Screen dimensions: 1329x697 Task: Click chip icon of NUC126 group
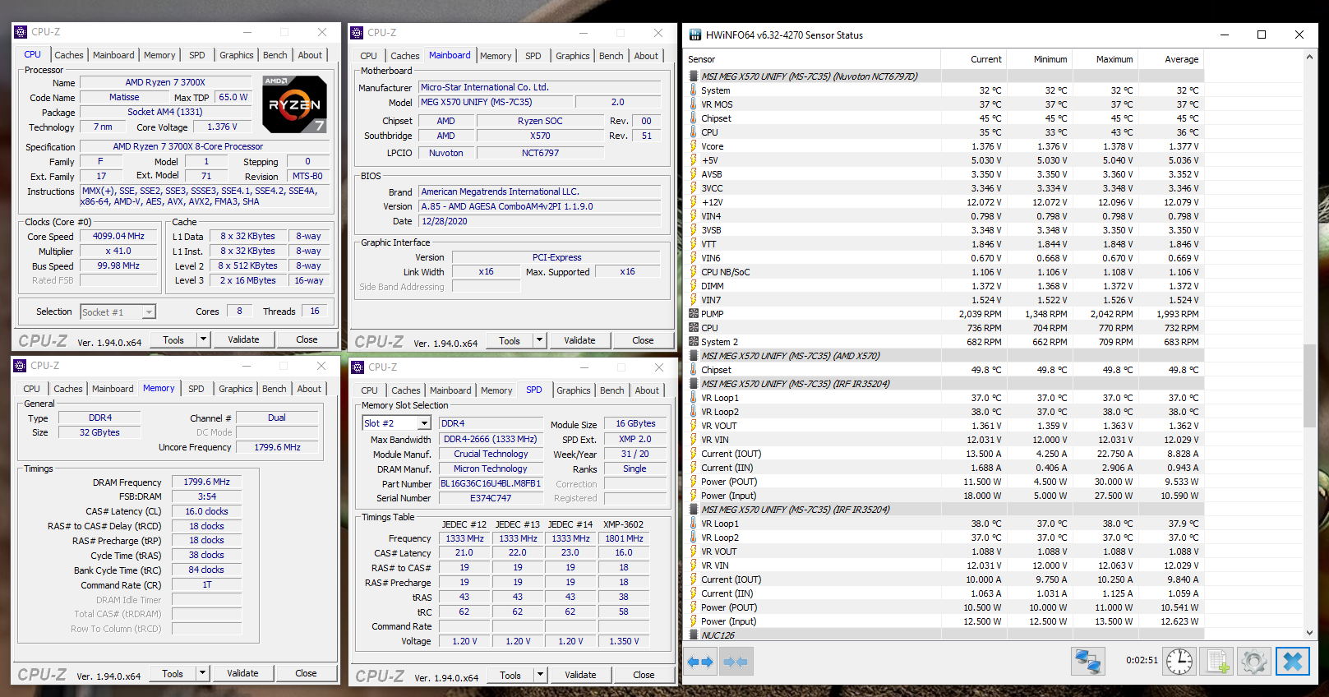click(694, 635)
